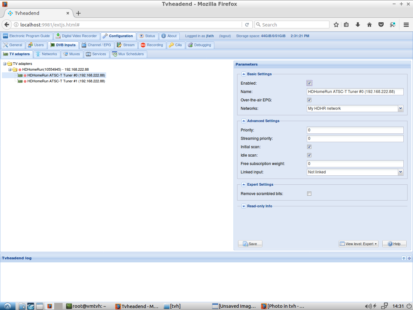
Task: Toggle the Idle scan checkbox
Action: tap(309, 155)
